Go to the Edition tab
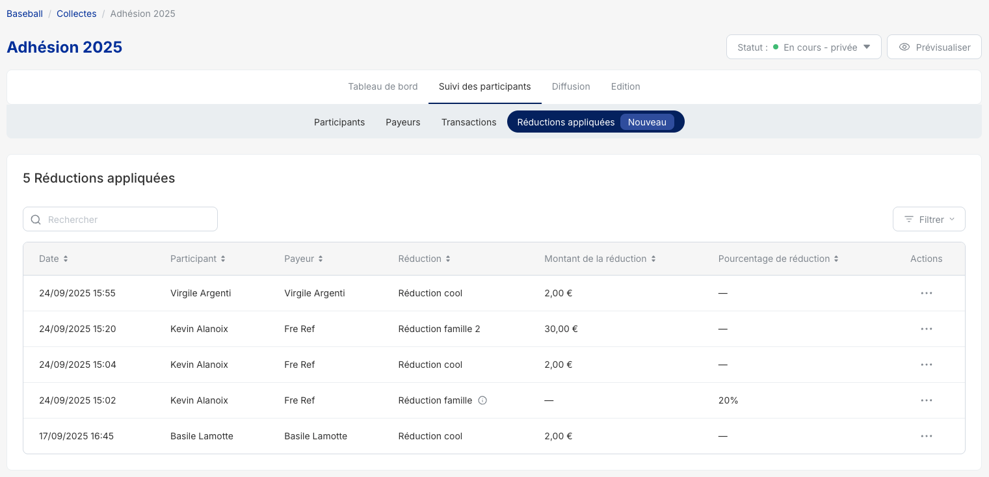The image size is (989, 477). (625, 86)
